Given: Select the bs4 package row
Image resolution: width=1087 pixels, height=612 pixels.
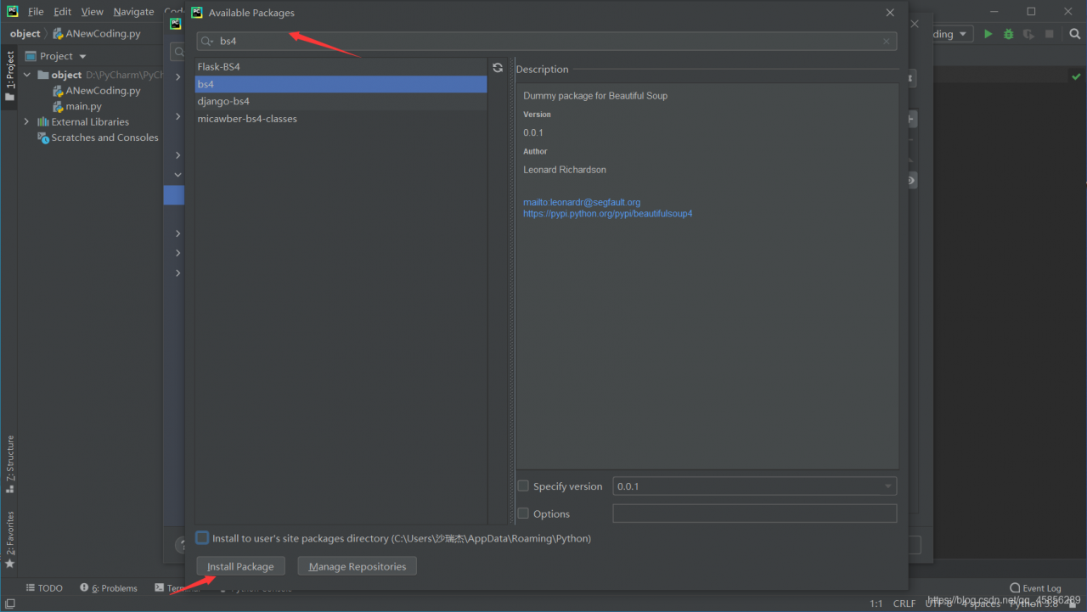Looking at the screenshot, I should (x=341, y=84).
